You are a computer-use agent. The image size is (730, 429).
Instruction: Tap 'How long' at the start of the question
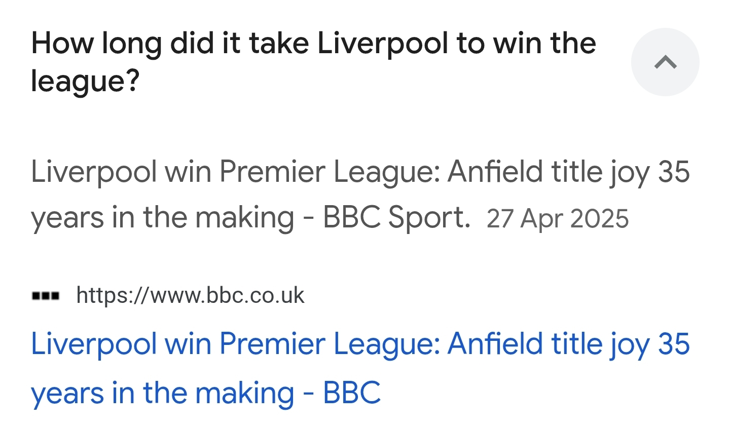coord(96,43)
